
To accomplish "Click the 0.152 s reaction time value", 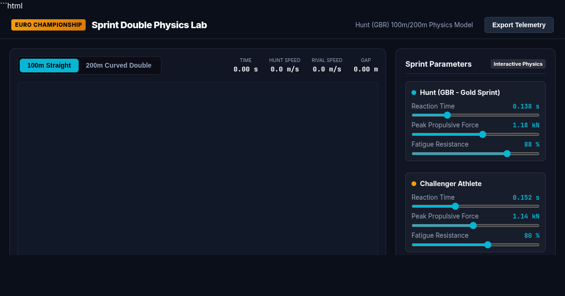I will click(526, 198).
